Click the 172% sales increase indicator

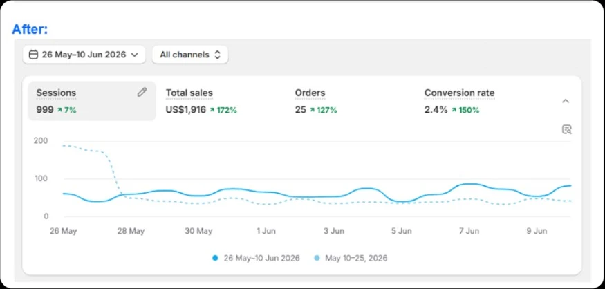pos(223,111)
